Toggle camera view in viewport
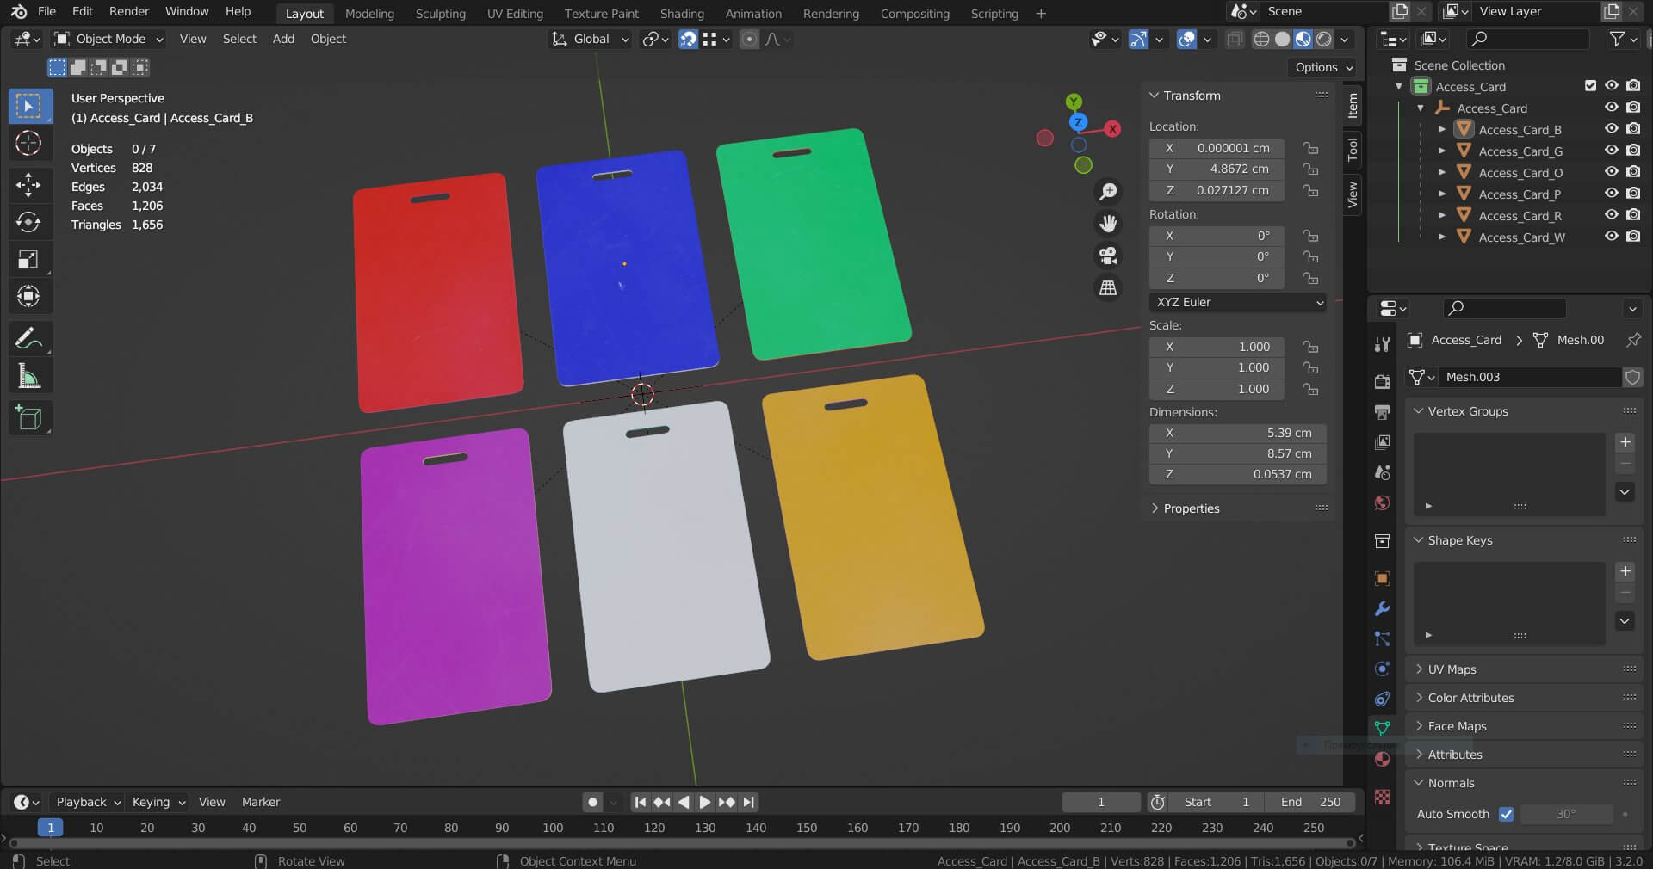Screen dimensions: 1653x869 point(1108,256)
